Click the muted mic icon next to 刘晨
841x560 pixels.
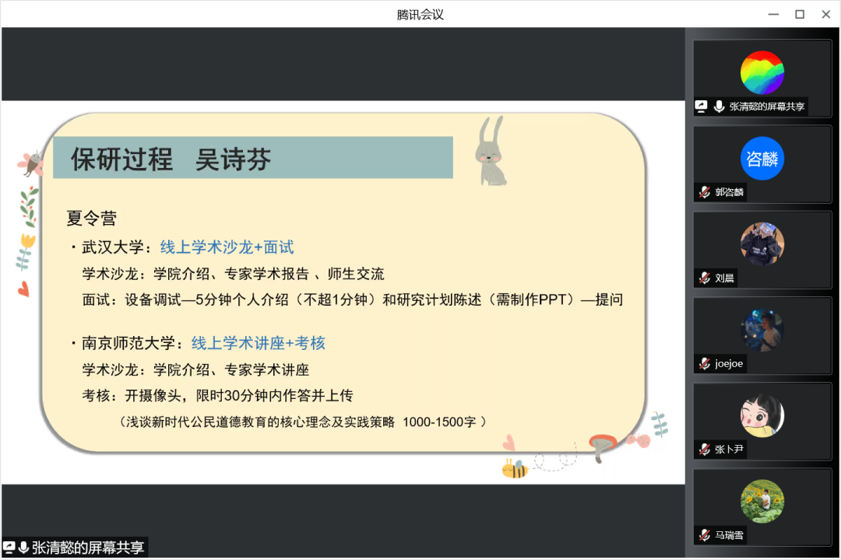tap(704, 278)
